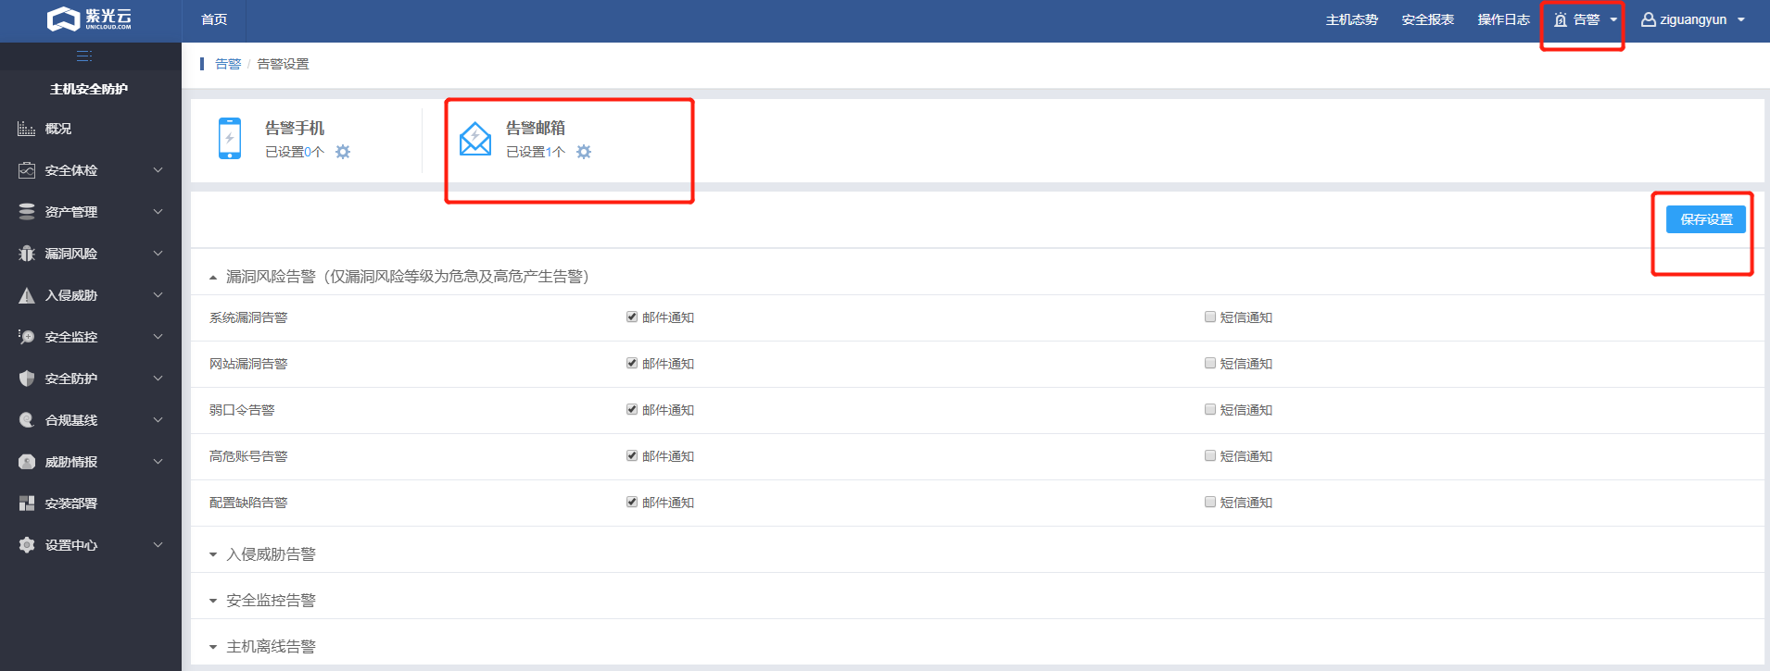Click the 保存设置 button
Screen dimensions: 1770x671
[x=1706, y=219]
